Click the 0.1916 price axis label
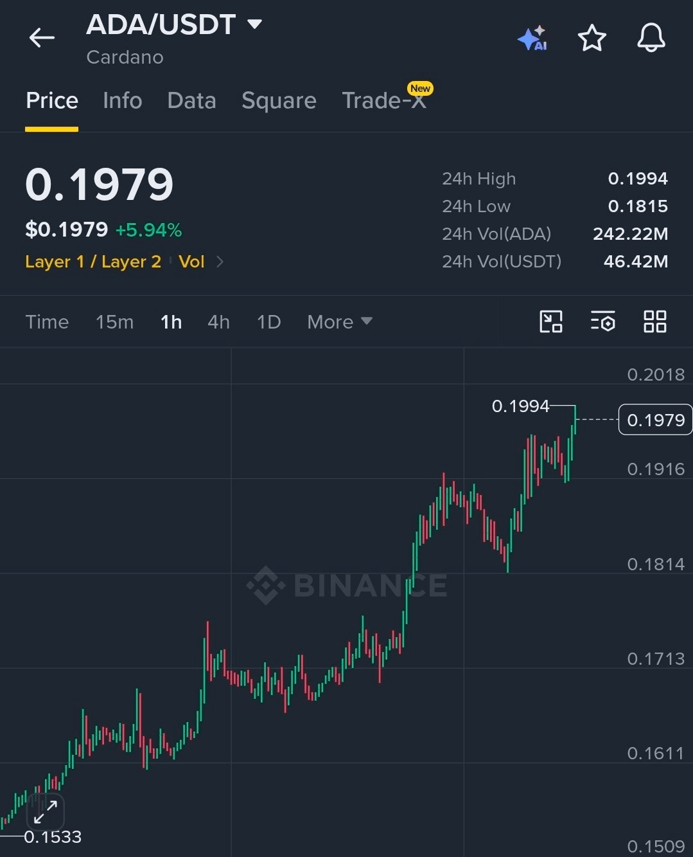Viewport: 693px width, 857px height. [656, 469]
